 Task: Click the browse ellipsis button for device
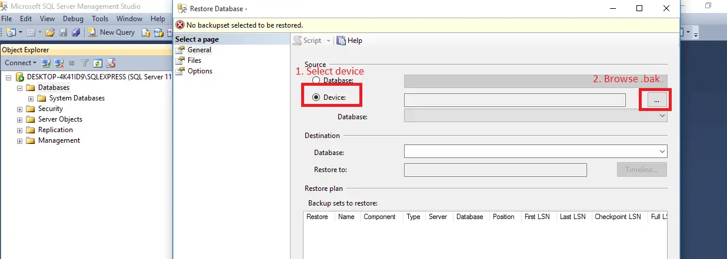[656, 100]
